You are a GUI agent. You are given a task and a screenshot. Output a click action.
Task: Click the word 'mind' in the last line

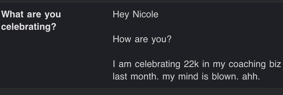[188, 76]
